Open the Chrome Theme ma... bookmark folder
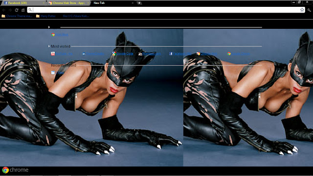Image resolution: width=313 pixels, height=176 pixels. (x=17, y=16)
